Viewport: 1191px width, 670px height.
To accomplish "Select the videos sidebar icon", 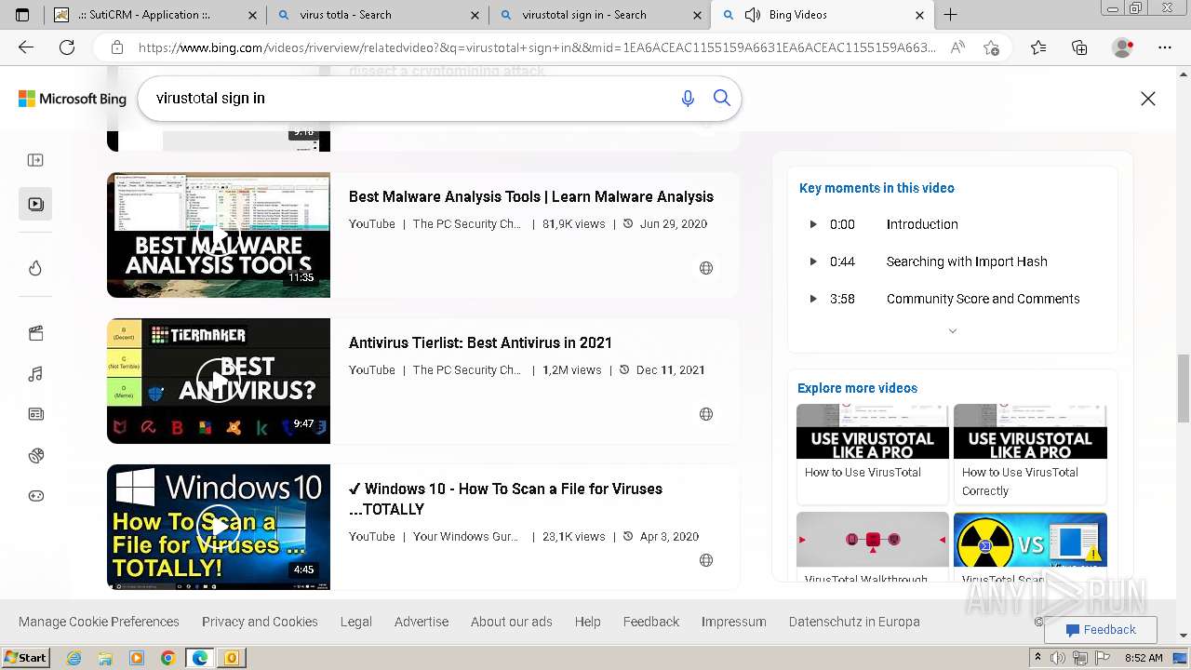I will point(35,204).
